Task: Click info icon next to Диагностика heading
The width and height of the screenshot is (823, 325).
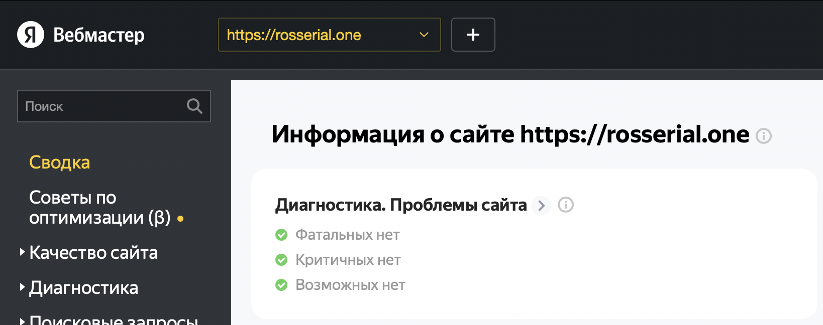Action: [566, 205]
